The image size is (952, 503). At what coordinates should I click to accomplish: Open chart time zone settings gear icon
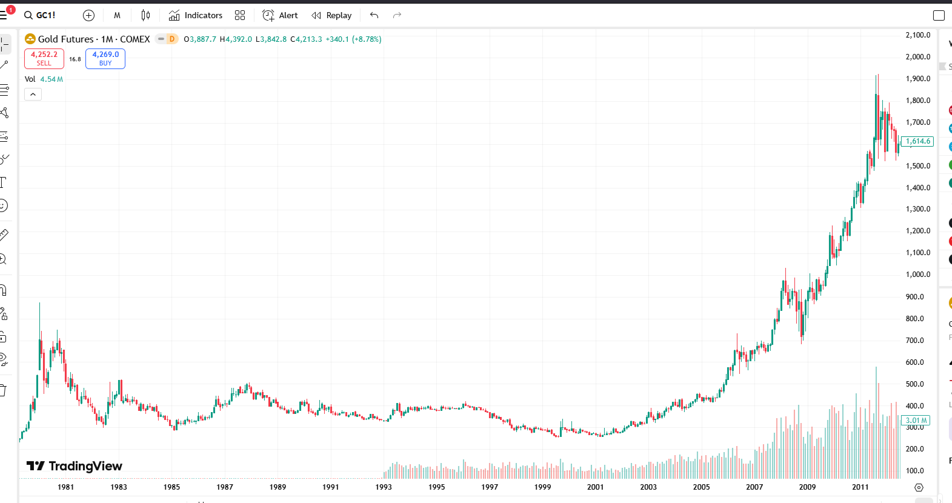click(x=919, y=487)
